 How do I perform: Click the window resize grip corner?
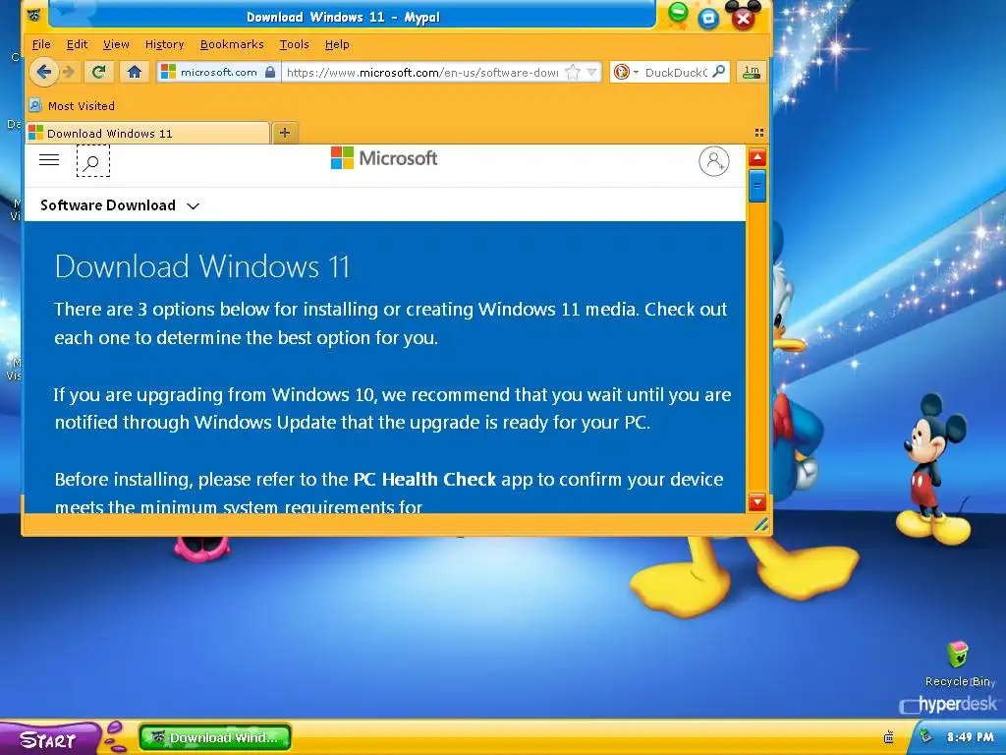761,525
